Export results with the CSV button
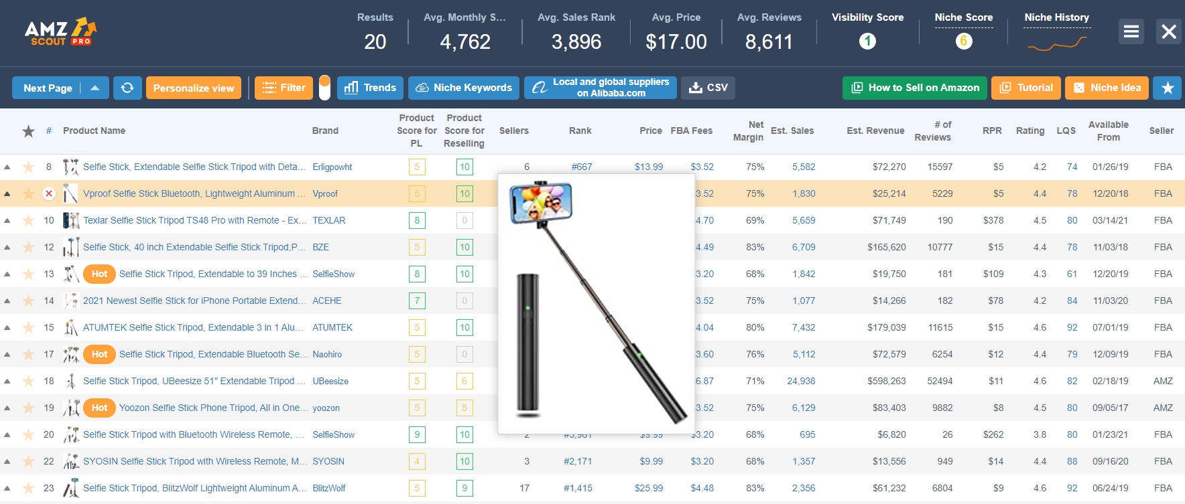Screen dimensions: 1185x504 708,88
